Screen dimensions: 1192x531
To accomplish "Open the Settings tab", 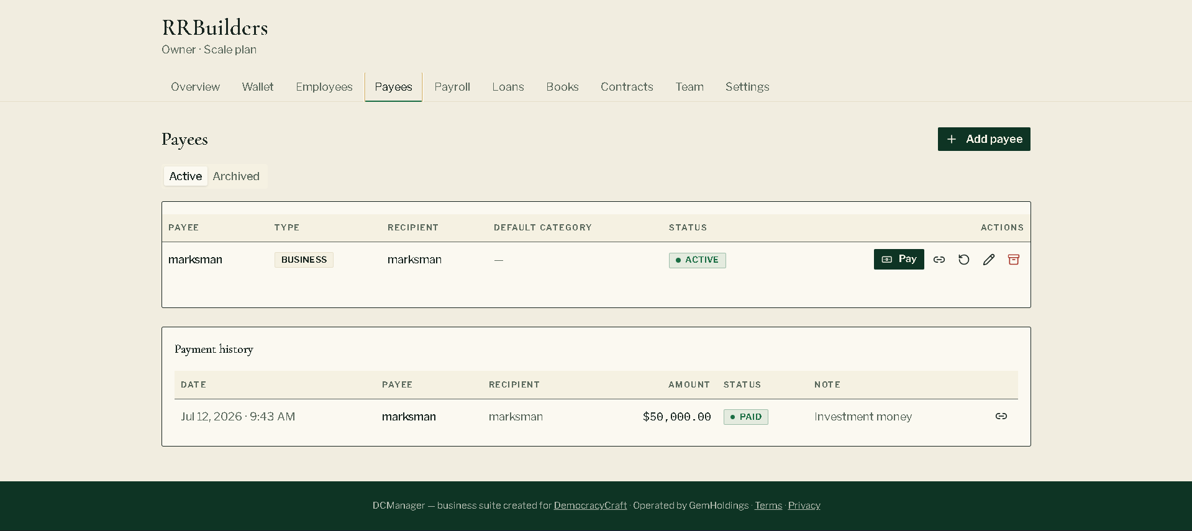I will point(747,87).
